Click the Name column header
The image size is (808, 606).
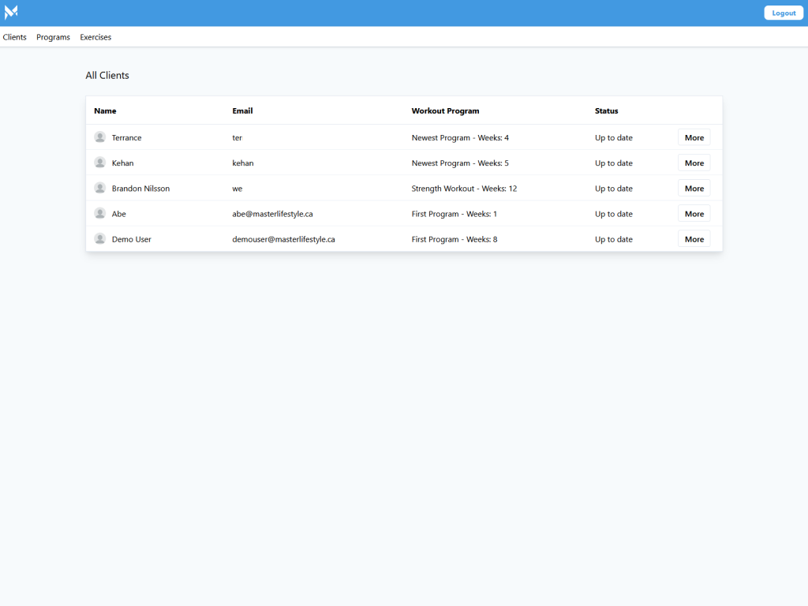pos(105,110)
